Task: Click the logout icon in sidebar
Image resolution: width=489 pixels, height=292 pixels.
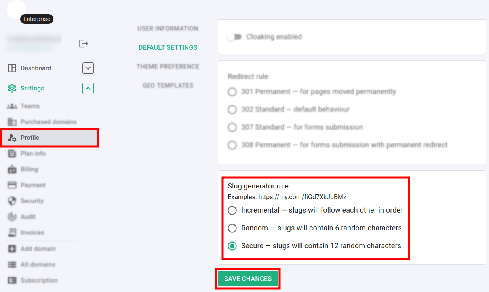Action: coord(84,43)
